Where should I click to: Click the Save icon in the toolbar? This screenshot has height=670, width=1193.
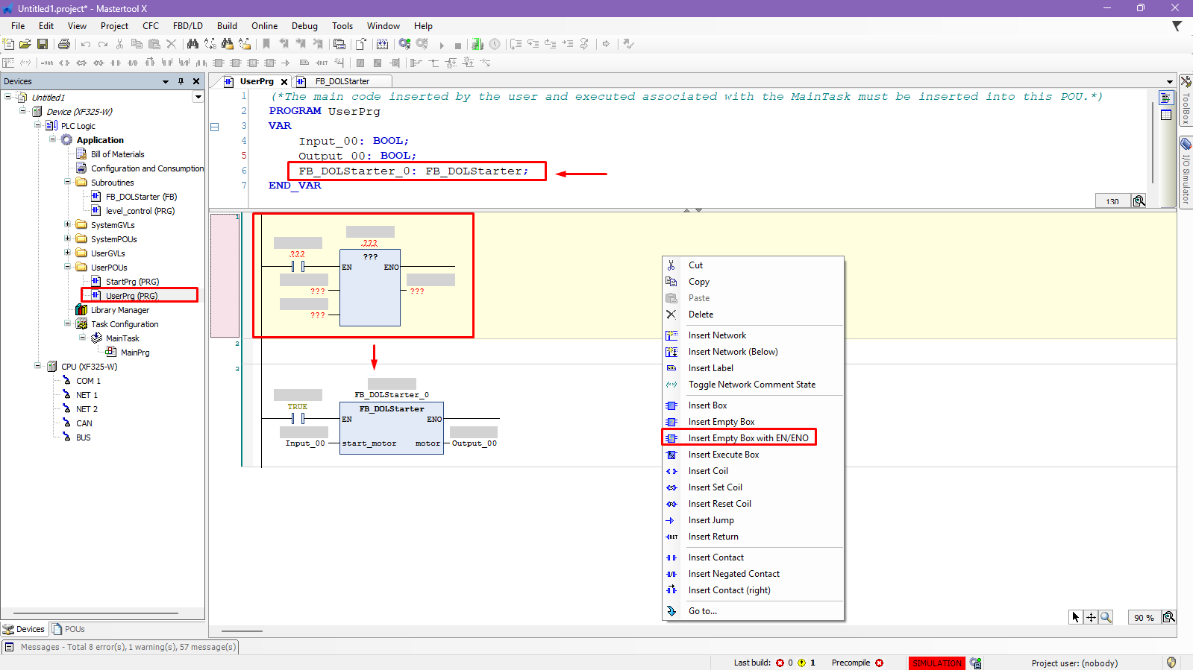[43, 45]
